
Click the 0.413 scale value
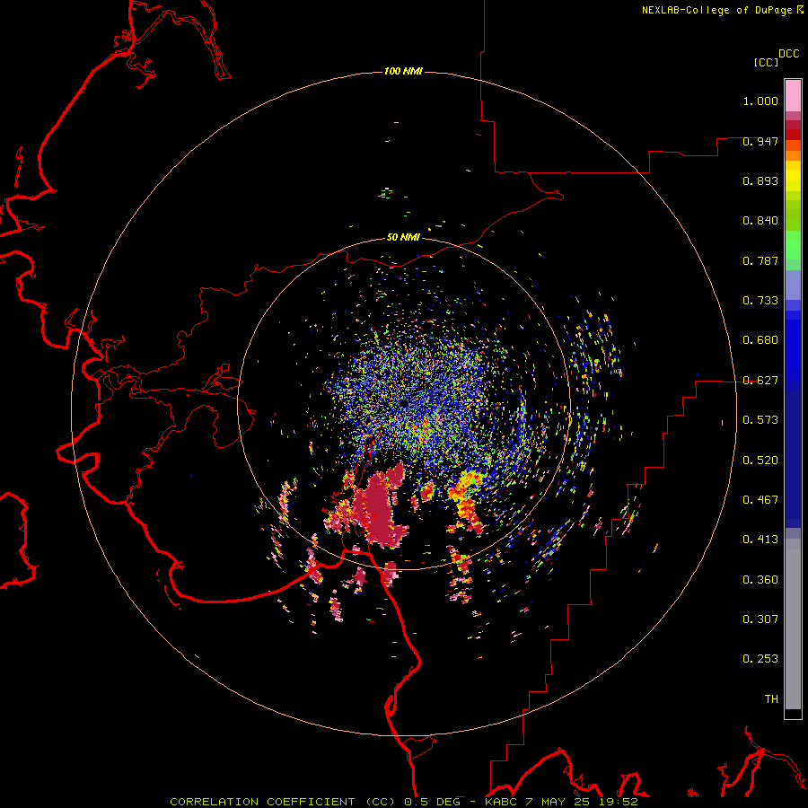click(760, 540)
